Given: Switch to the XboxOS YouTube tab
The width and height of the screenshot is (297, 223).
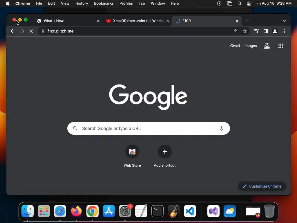Looking at the screenshot, I should click(x=137, y=21).
